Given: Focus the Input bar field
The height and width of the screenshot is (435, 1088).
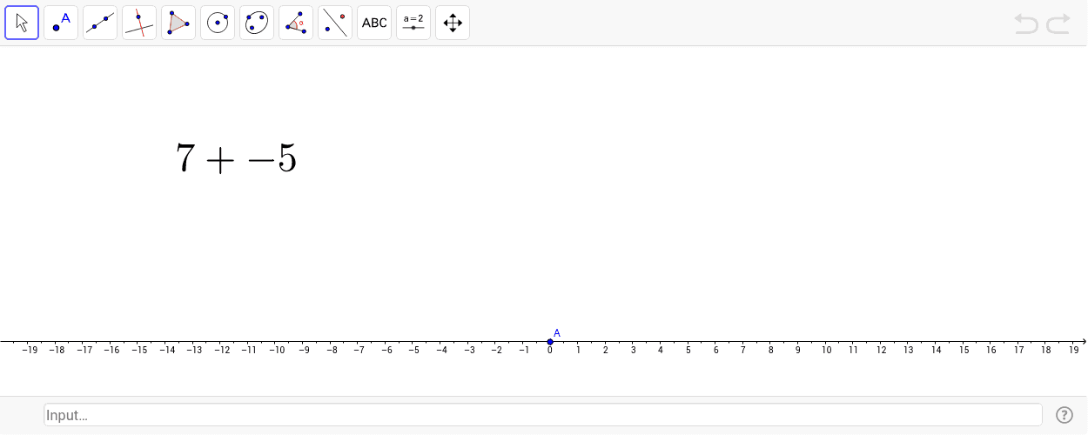Looking at the screenshot, I should click(543, 415).
